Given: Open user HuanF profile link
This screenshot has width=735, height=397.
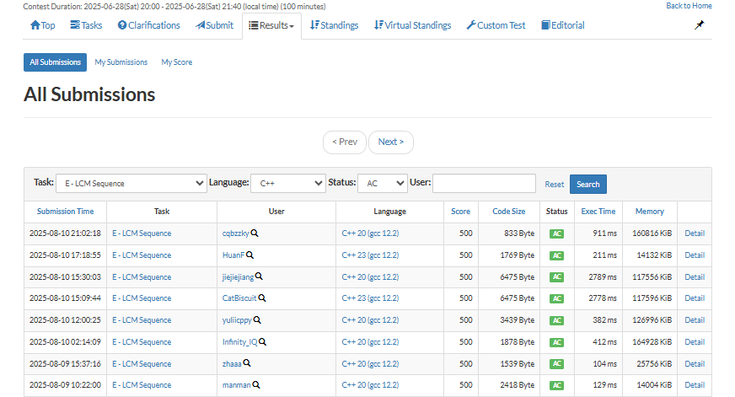Looking at the screenshot, I should (233, 255).
